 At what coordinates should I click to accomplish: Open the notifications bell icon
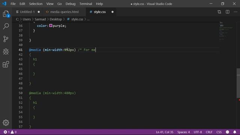click(x=235, y=132)
